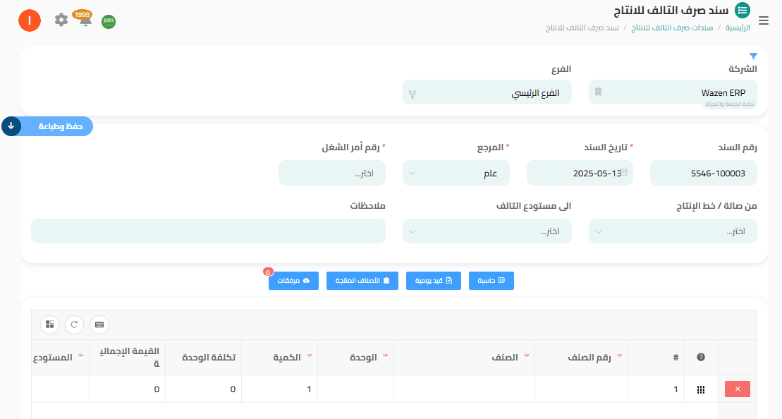
Task: Open the المرجع dropdown showing عام
Action: click(456, 173)
